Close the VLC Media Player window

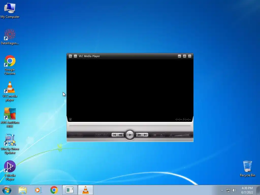(x=190, y=56)
